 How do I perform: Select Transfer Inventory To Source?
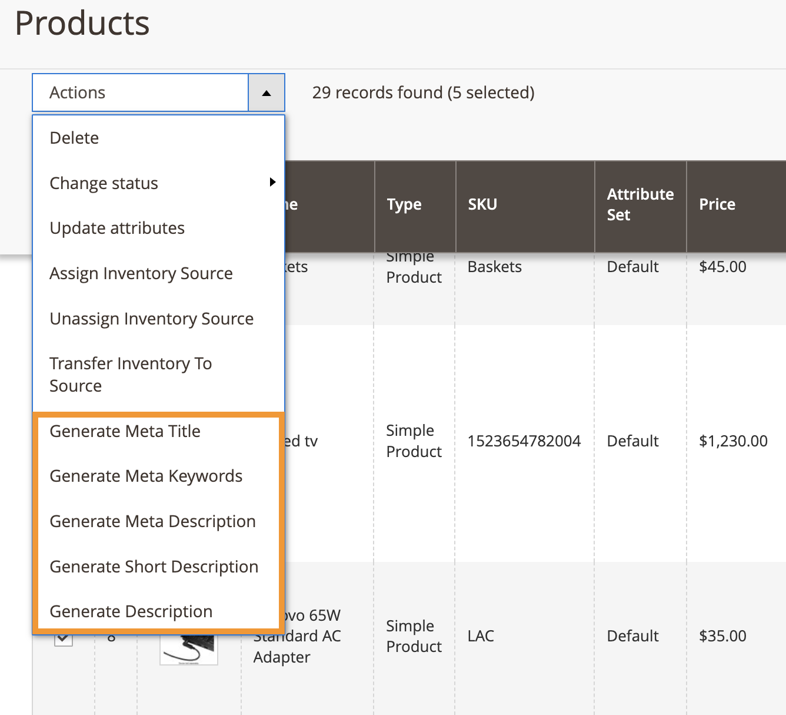[131, 374]
